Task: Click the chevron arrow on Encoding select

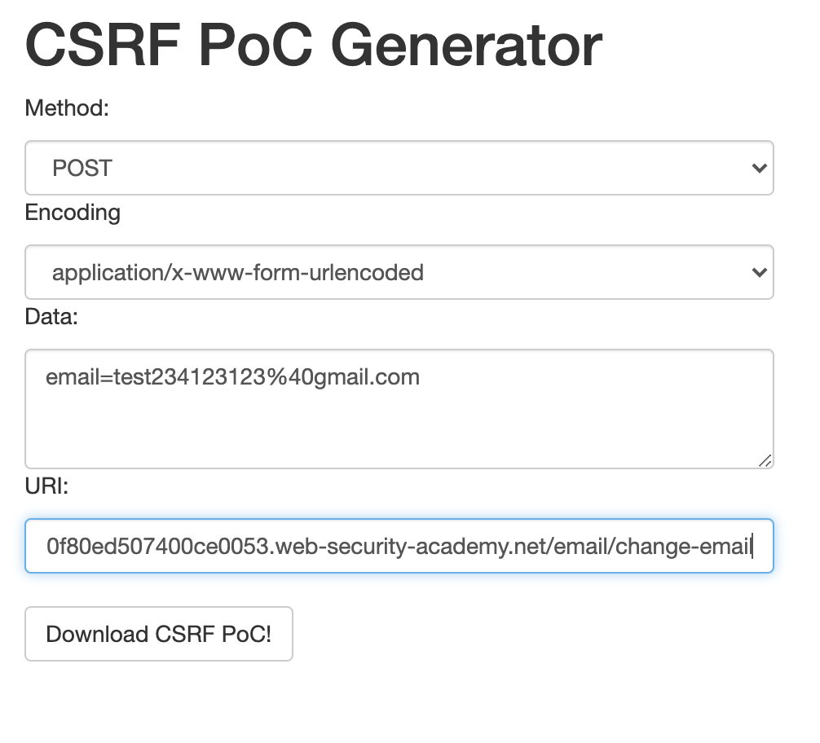Action: [x=759, y=272]
